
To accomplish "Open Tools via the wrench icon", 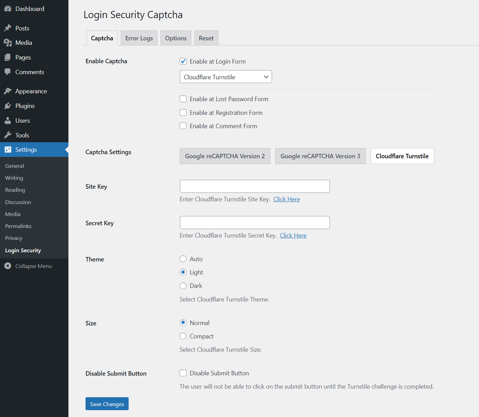I will 8,135.
